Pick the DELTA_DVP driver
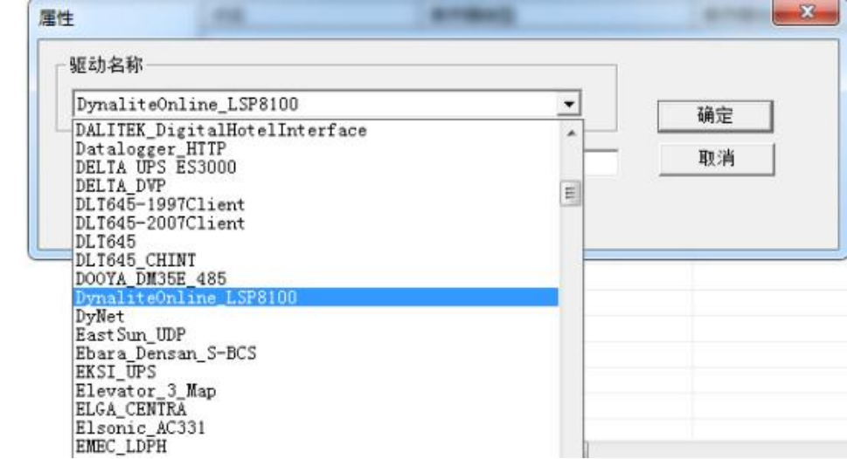This screenshot has height=459, width=847. click(x=316, y=186)
